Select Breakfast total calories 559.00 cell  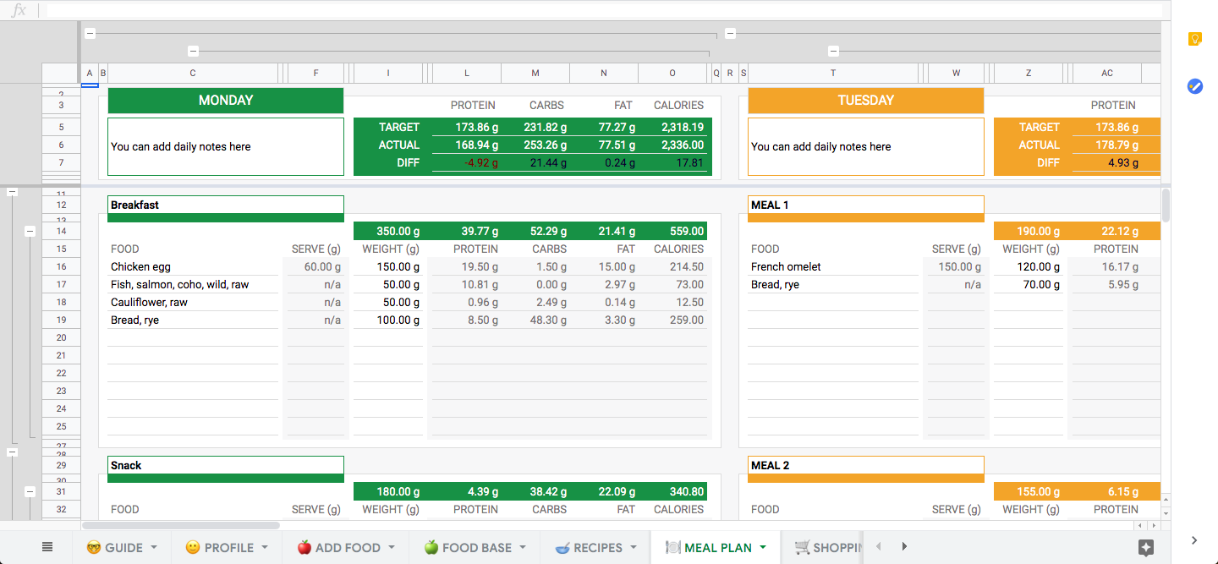tap(672, 231)
